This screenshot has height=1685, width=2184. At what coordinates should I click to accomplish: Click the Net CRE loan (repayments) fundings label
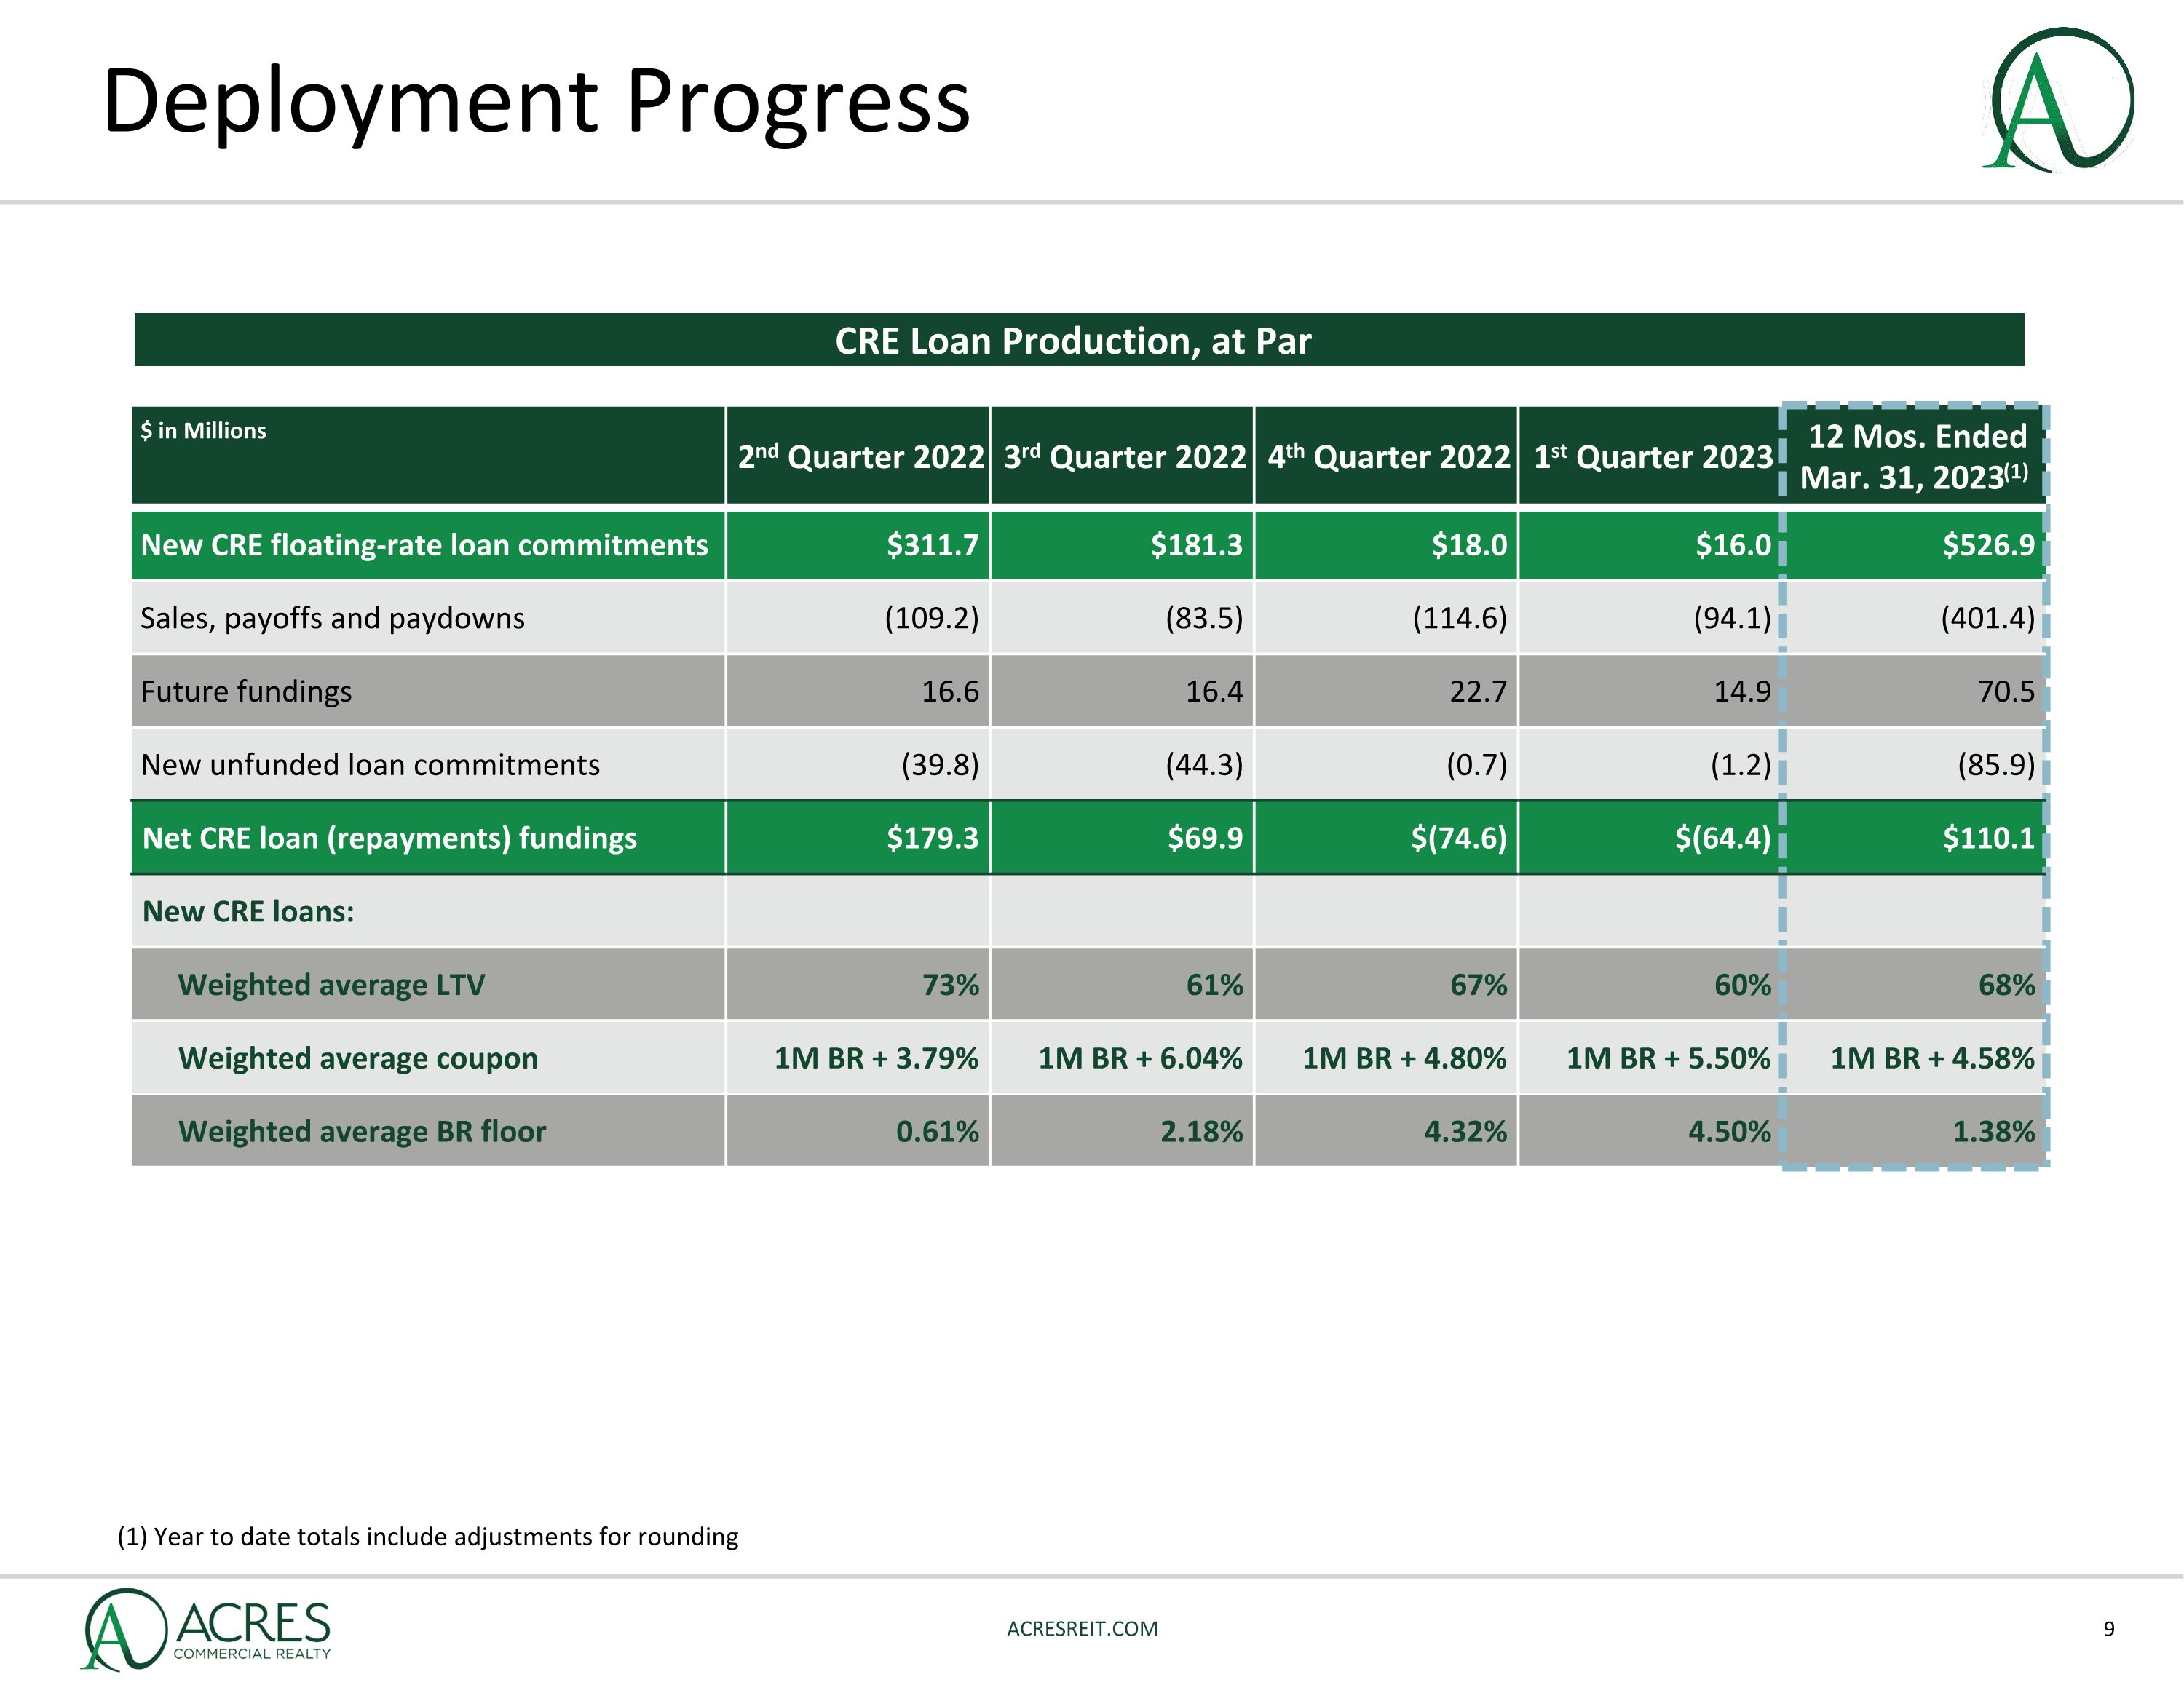point(389,838)
